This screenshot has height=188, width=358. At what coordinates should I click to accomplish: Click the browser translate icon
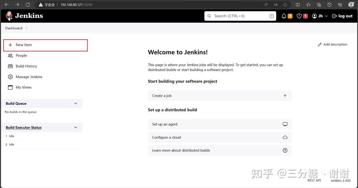pos(276,4)
